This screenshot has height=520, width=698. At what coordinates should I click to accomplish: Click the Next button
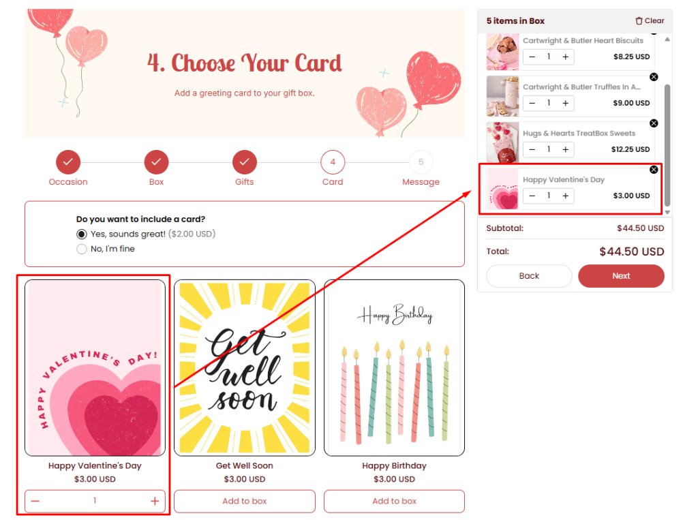pos(621,276)
